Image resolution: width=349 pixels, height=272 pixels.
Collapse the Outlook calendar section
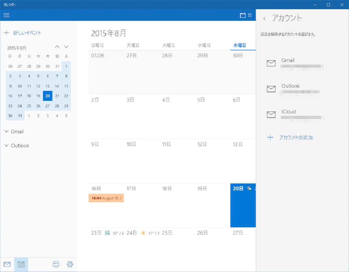click(6, 146)
